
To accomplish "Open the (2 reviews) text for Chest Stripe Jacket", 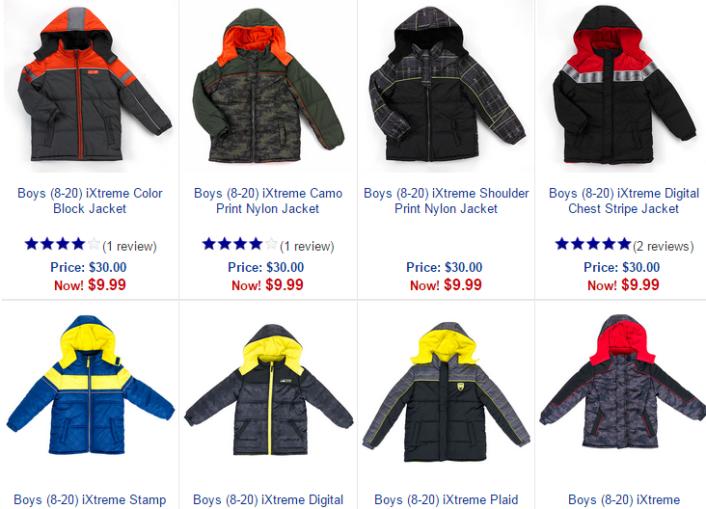I will pos(664,246).
